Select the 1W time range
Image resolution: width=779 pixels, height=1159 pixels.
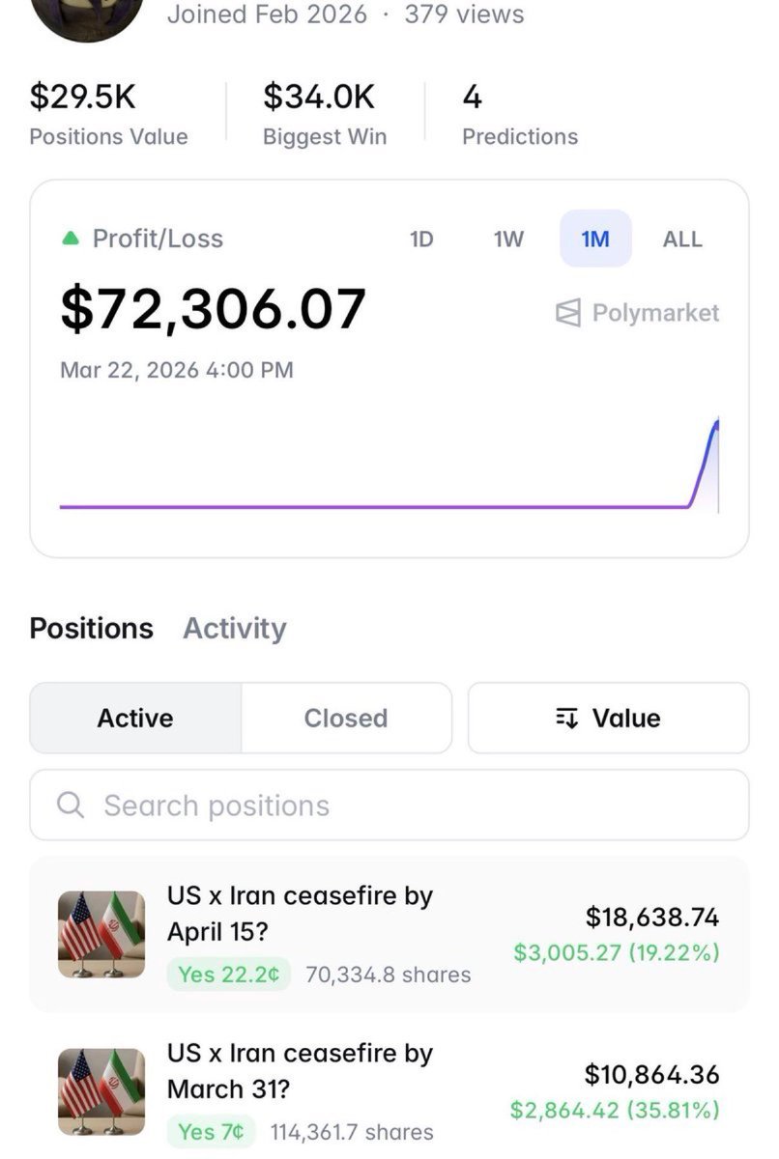point(508,239)
